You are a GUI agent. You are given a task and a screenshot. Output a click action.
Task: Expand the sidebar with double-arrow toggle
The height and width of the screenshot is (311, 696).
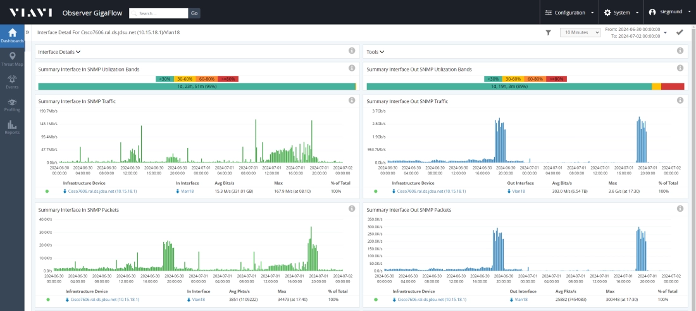click(27, 32)
